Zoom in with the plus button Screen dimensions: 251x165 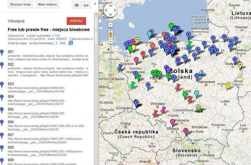[110, 42]
